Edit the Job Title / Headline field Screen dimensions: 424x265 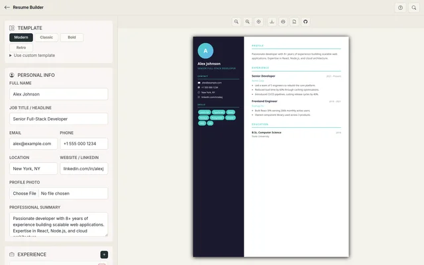(59, 119)
